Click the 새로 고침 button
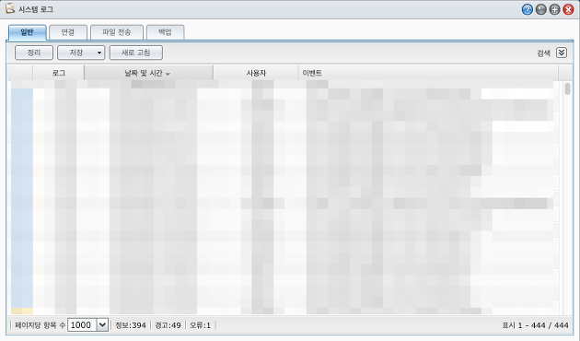 (x=135, y=53)
